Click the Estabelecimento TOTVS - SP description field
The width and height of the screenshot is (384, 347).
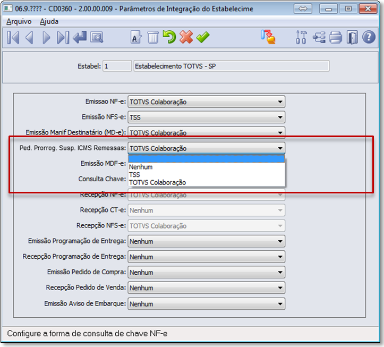pyautogui.click(x=231, y=66)
